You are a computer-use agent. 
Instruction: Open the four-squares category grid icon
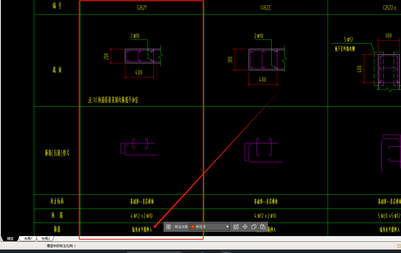pyautogui.click(x=168, y=227)
